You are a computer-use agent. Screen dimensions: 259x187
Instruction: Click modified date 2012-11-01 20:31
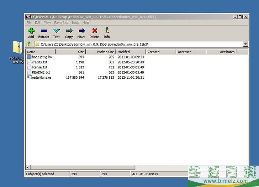pos(131,77)
